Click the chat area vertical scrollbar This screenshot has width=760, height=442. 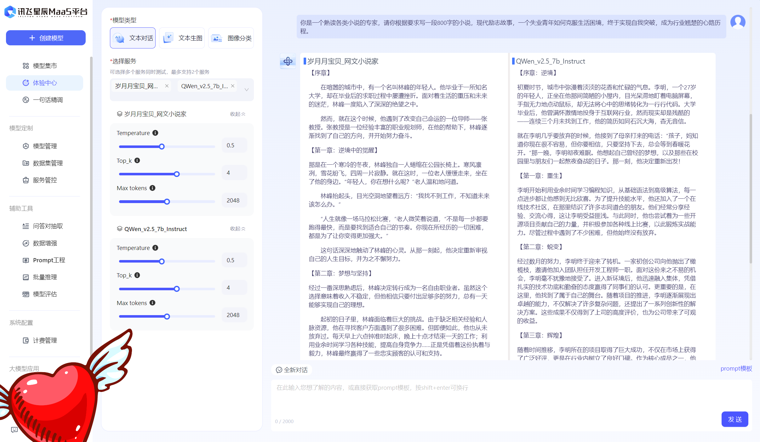751,189
